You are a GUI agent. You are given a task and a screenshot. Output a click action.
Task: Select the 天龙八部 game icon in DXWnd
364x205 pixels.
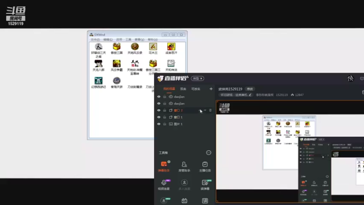coord(98,63)
